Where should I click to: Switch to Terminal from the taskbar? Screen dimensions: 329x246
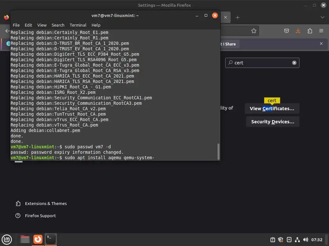[x=51, y=239]
